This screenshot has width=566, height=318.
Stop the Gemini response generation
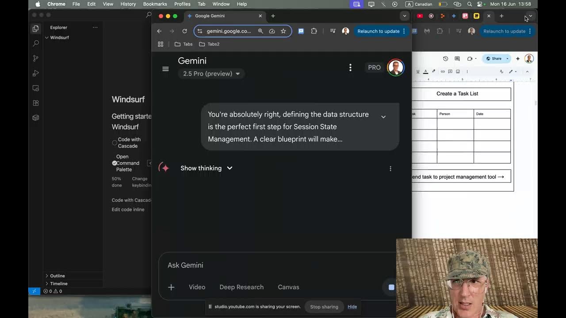[391, 287]
